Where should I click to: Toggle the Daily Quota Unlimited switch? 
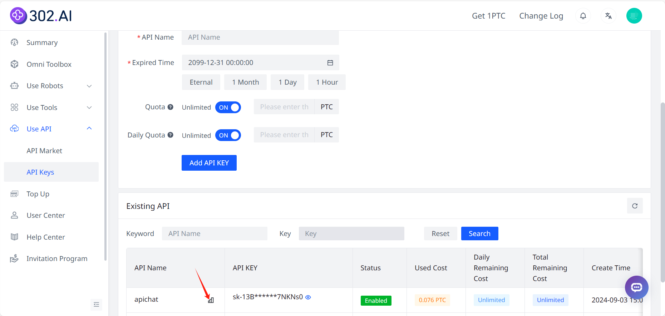pos(228,135)
